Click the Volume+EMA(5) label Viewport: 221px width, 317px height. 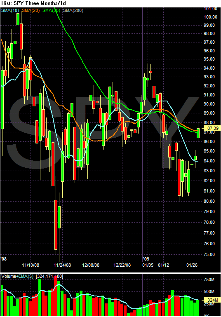coord(17,276)
